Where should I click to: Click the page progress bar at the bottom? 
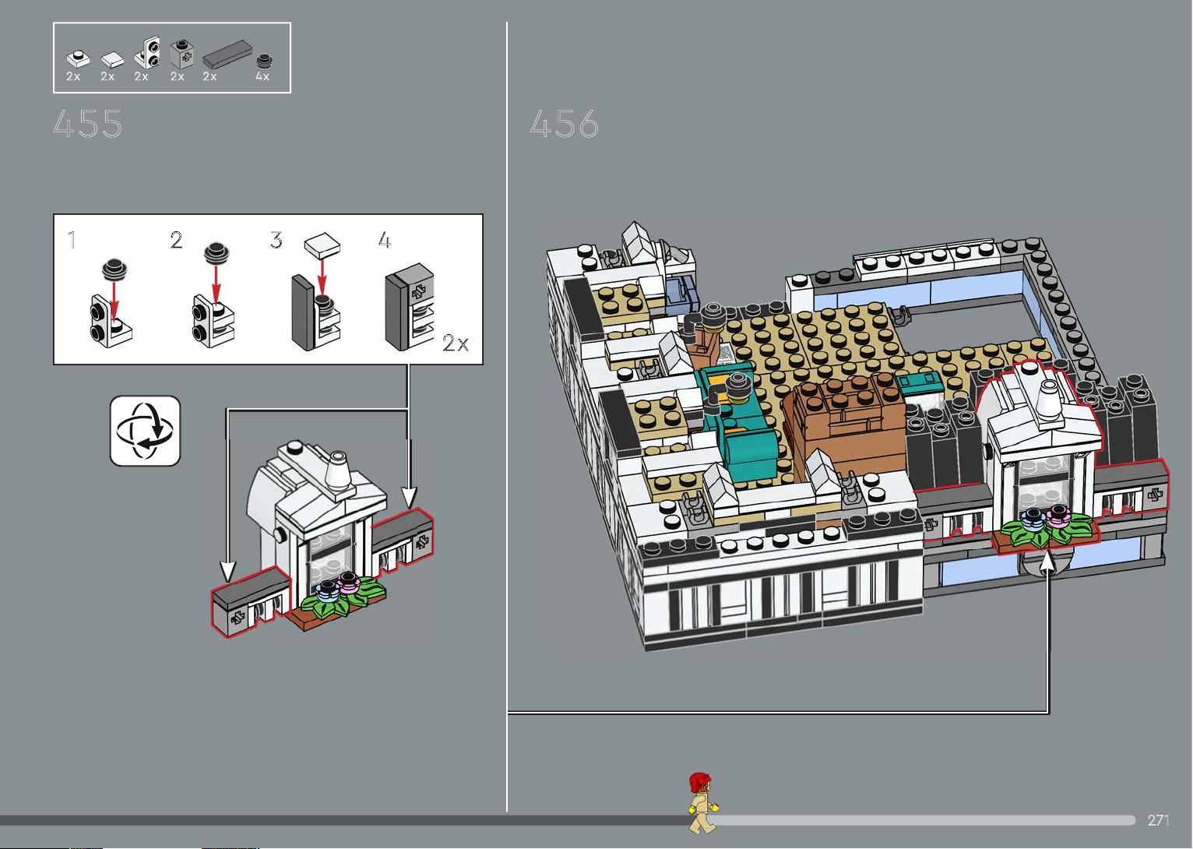pyautogui.click(x=568, y=820)
